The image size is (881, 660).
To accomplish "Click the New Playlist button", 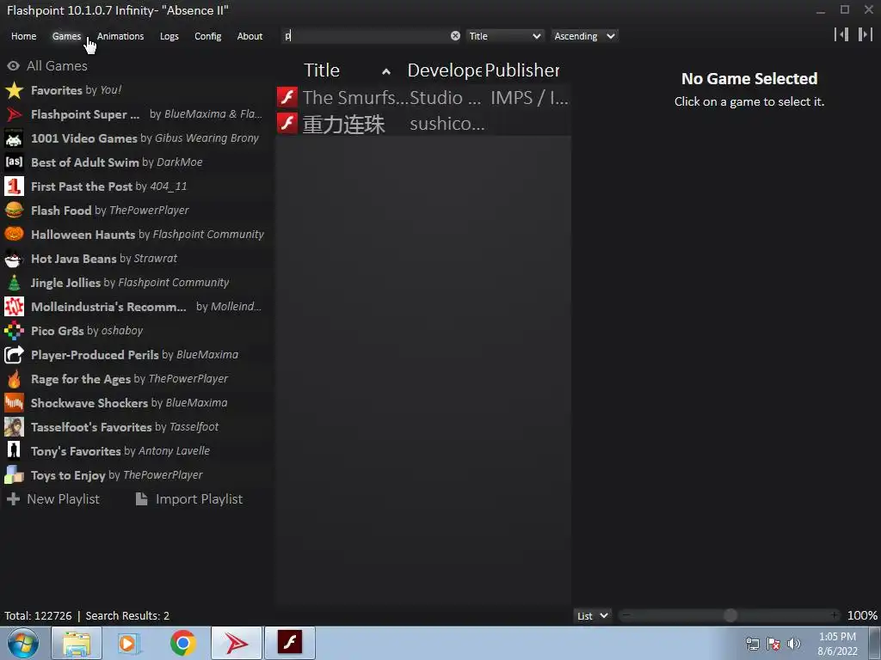I will 53,499.
